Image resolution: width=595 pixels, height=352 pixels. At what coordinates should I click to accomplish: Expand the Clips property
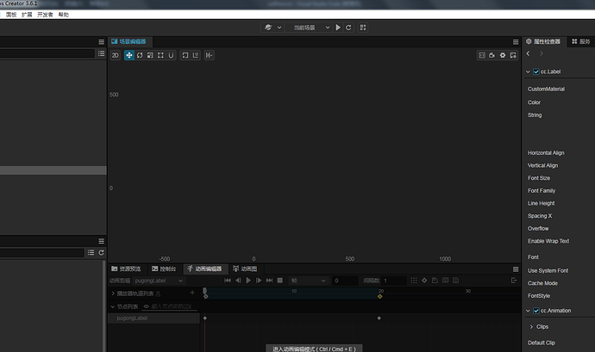point(531,327)
